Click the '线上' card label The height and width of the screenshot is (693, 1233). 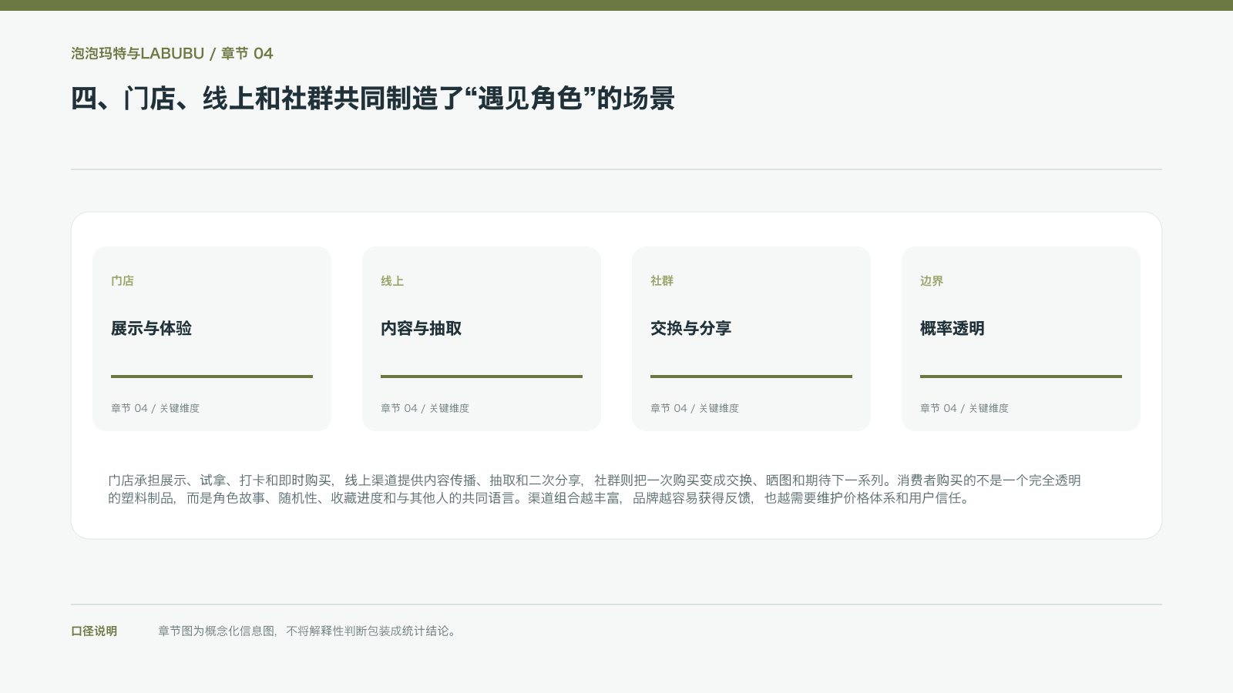tap(392, 281)
